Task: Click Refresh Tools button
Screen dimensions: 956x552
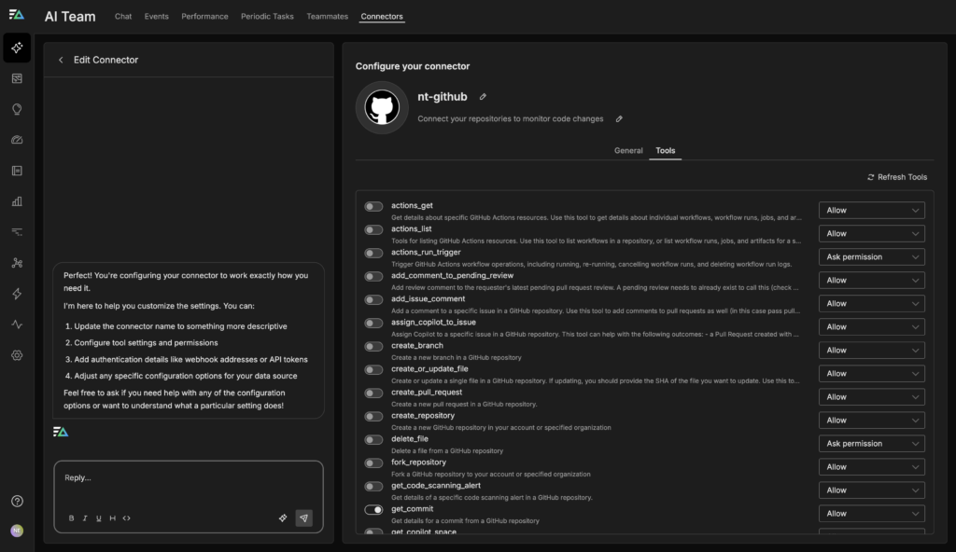Action: (896, 177)
